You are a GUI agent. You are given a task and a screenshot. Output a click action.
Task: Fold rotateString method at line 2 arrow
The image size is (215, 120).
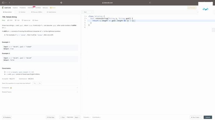tap(86, 19)
